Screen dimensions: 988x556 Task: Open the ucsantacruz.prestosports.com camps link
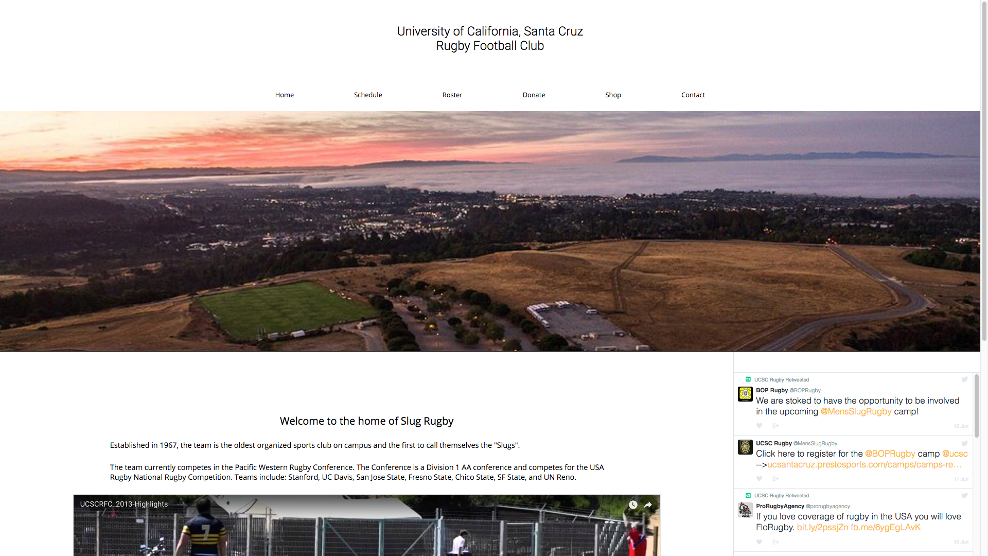point(864,465)
